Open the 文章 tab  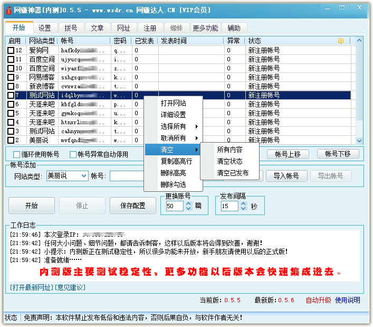(x=97, y=28)
